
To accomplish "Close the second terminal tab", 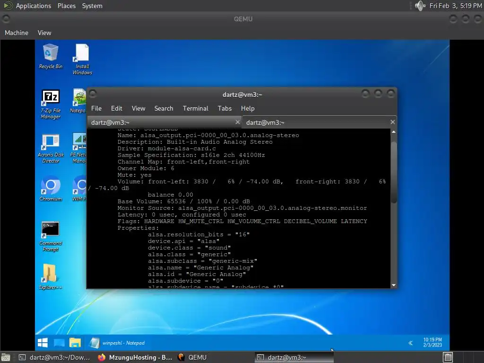I will [392, 122].
